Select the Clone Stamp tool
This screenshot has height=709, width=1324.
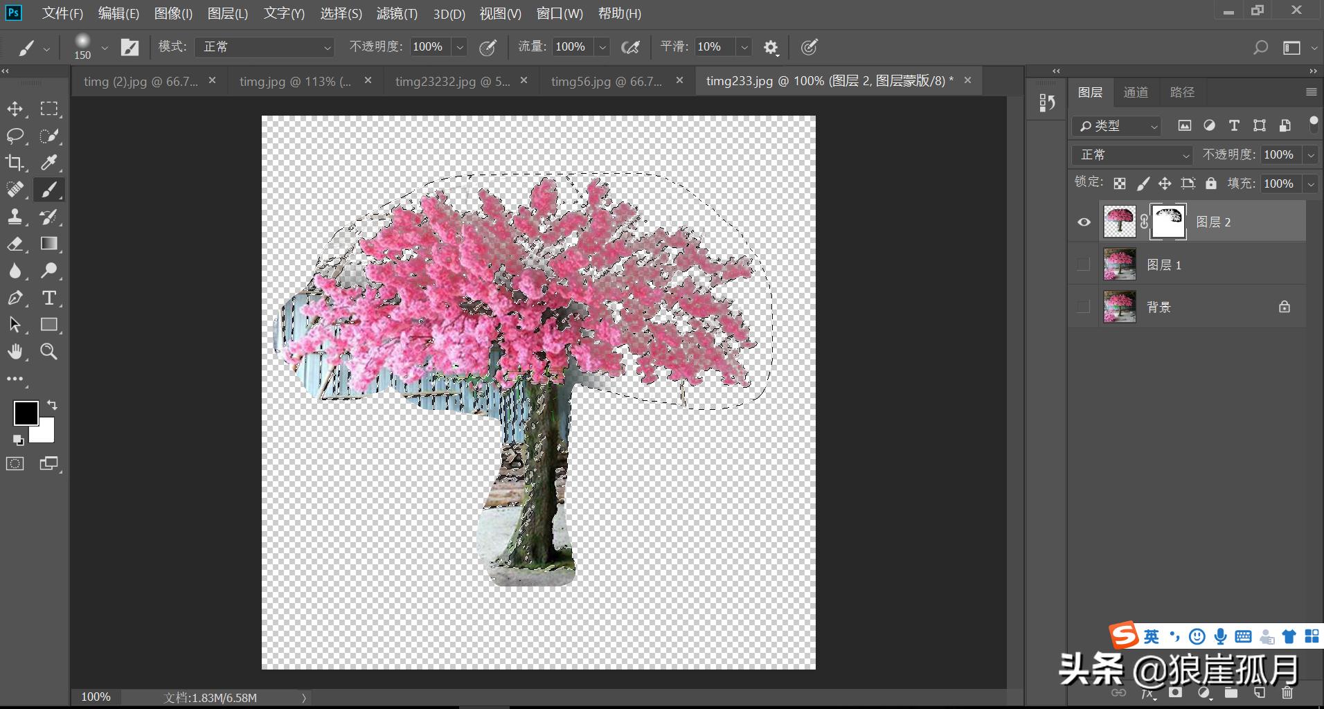pos(15,216)
